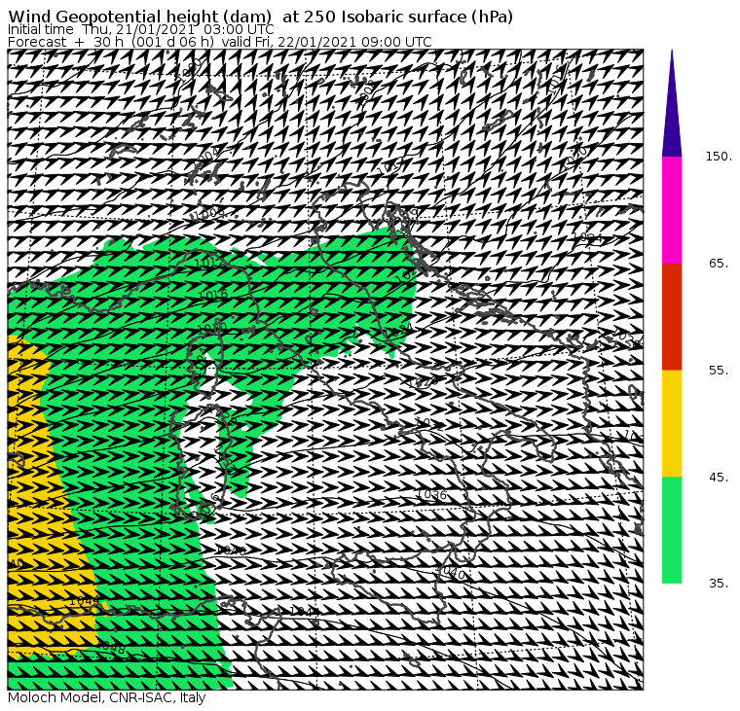The height and width of the screenshot is (711, 740).
Task: Click the legend value '35.'
Action: point(719,584)
